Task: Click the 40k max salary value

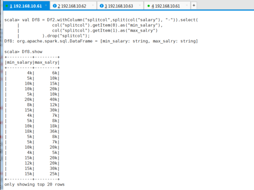Action: click(x=54, y=100)
